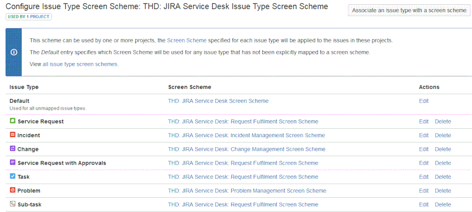Image resolution: width=472 pixels, height=212 pixels.
Task: Select the Service Request label text
Action: pos(41,122)
